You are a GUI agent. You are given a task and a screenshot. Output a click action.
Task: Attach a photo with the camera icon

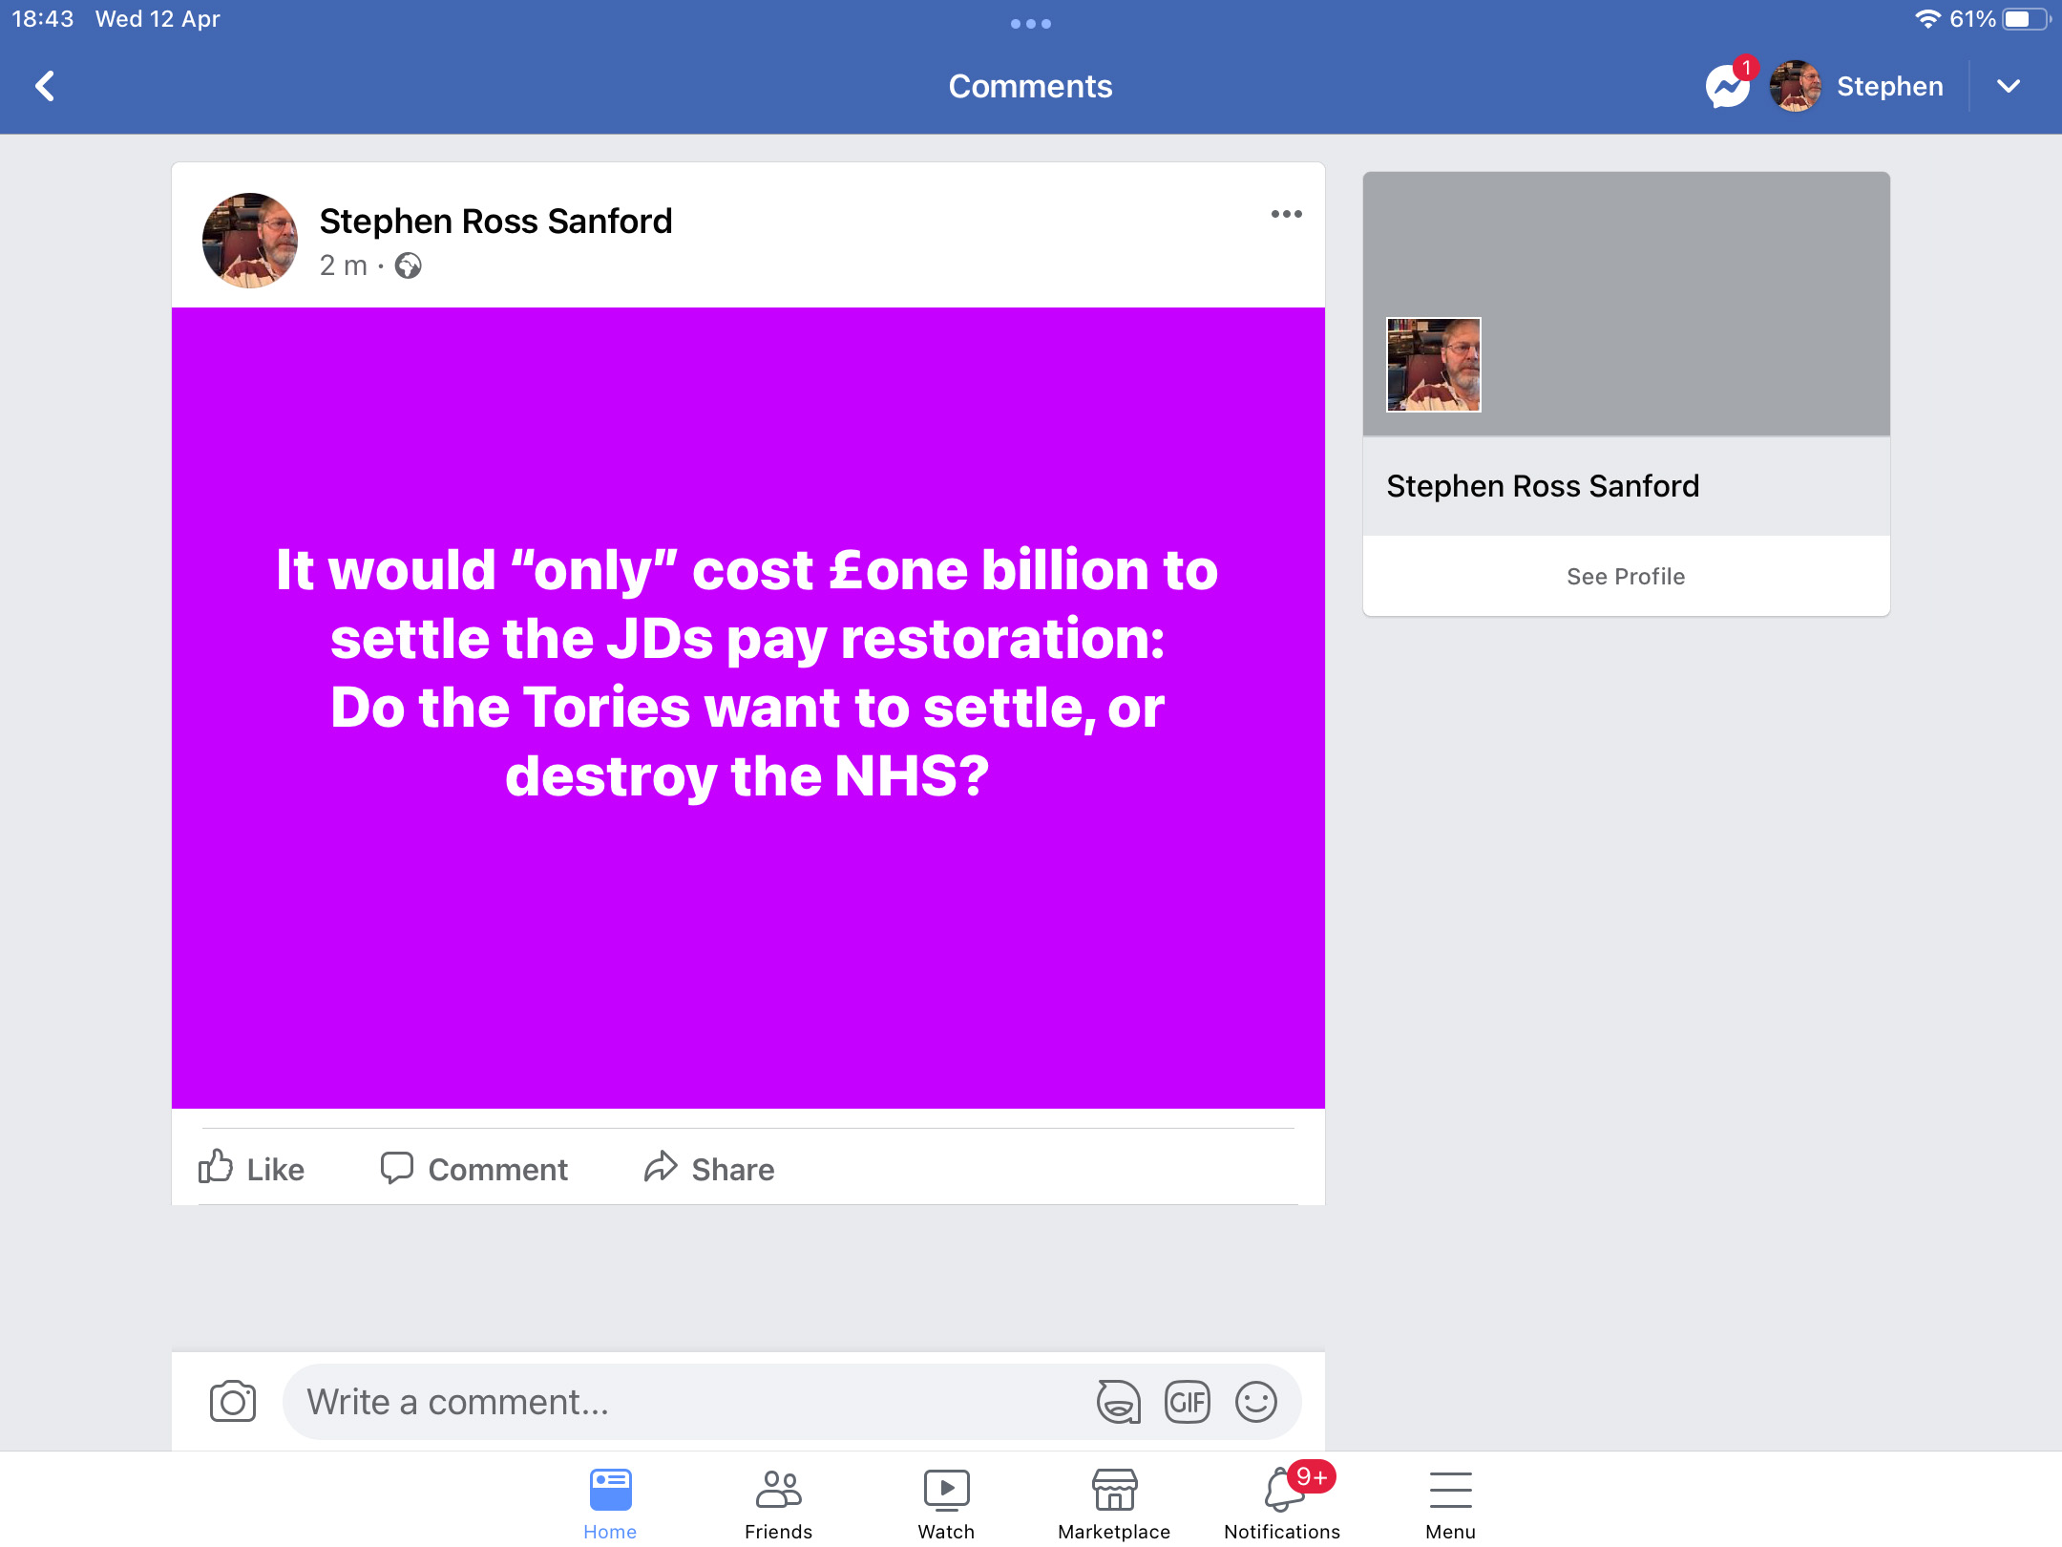pyautogui.click(x=233, y=1402)
